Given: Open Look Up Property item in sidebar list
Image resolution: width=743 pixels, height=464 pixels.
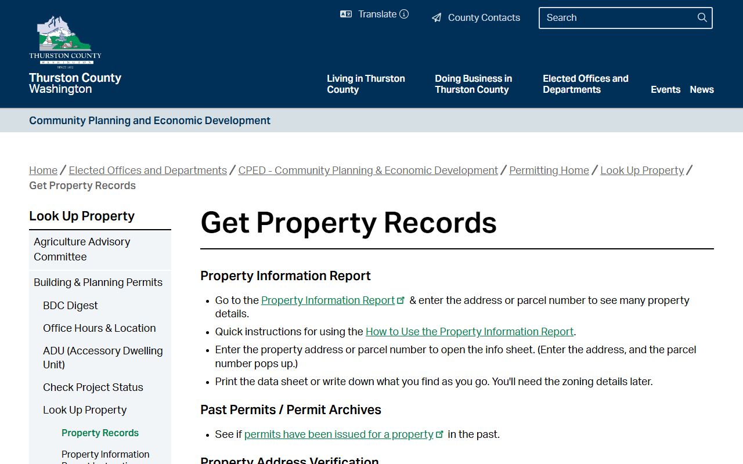Looking at the screenshot, I should coord(85,410).
